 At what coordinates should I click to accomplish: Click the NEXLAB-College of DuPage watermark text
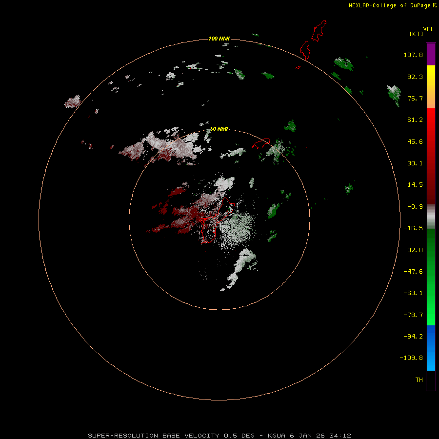coord(392,5)
